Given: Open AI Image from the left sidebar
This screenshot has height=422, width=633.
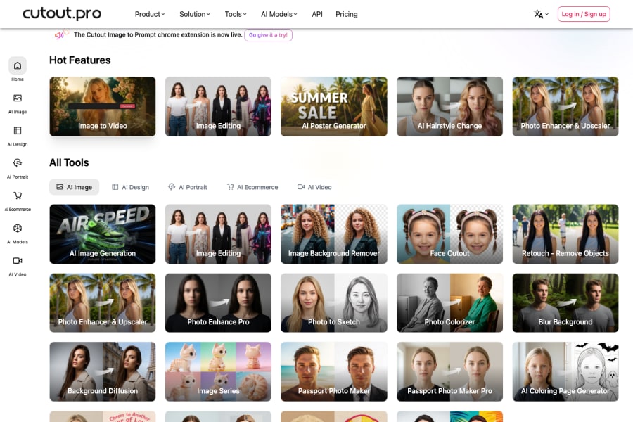Looking at the screenshot, I should click(x=17, y=99).
